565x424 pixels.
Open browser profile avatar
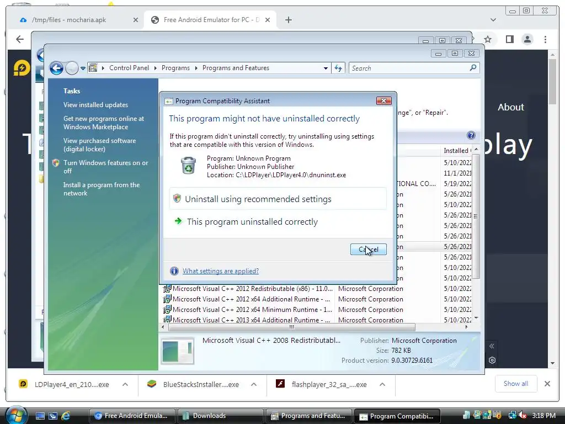(527, 39)
